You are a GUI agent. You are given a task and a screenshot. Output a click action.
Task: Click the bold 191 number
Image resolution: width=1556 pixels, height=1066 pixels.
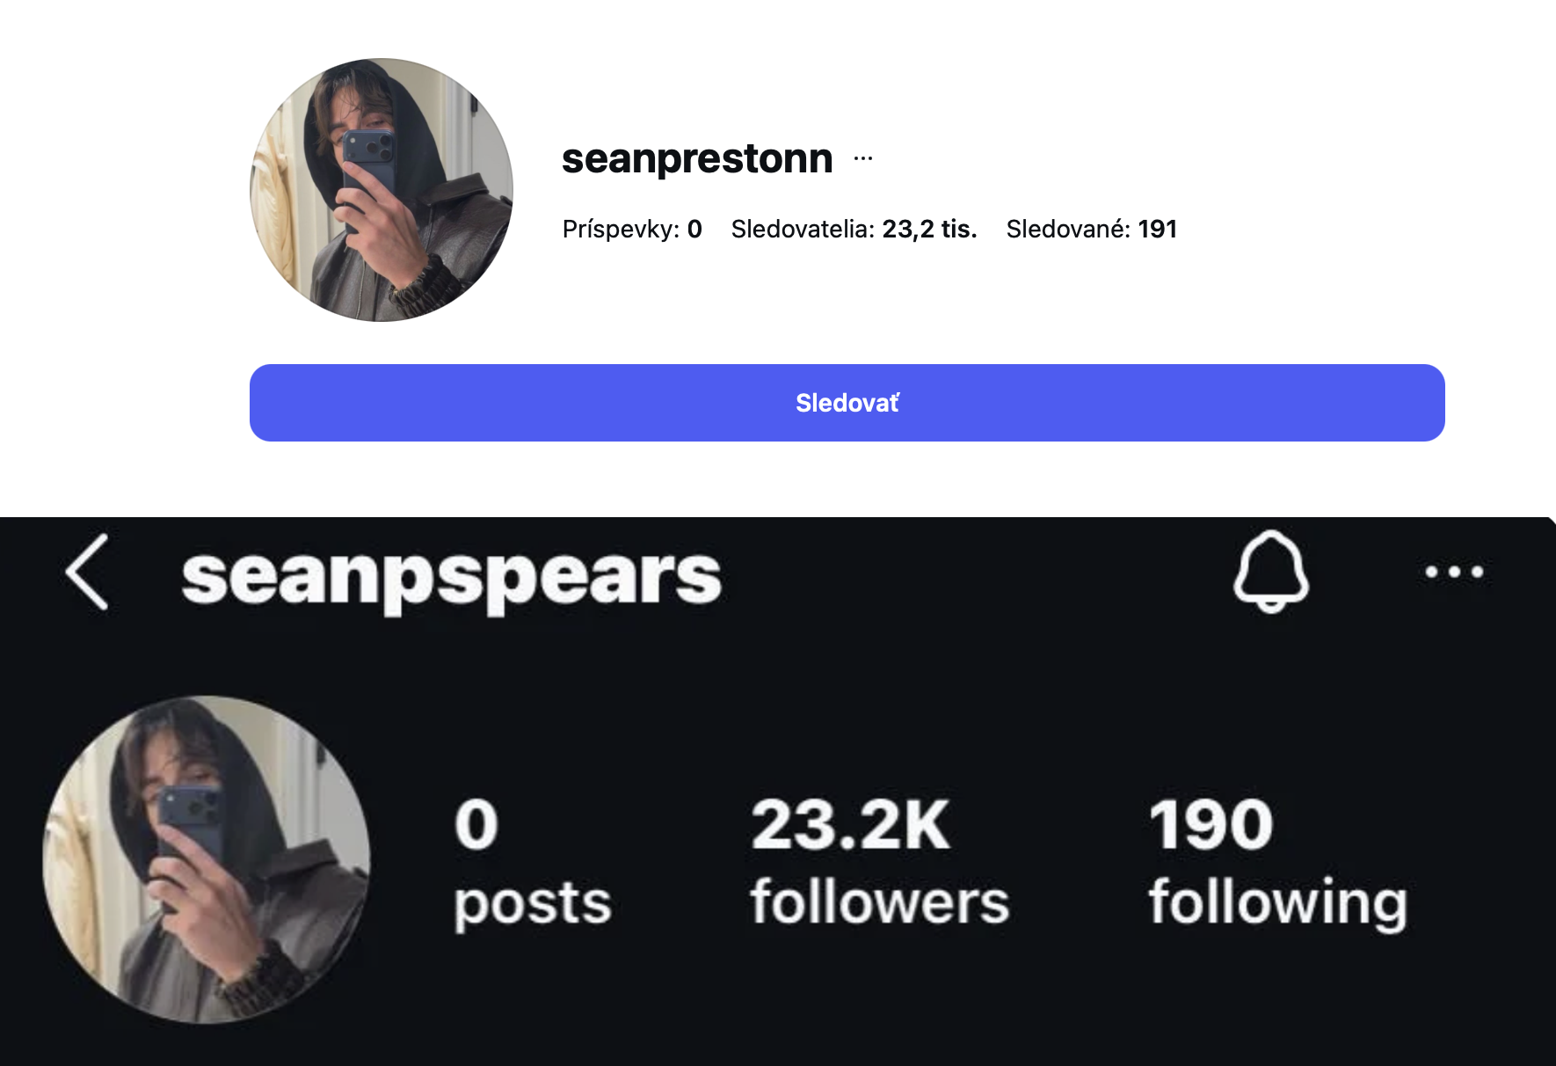click(x=1157, y=229)
